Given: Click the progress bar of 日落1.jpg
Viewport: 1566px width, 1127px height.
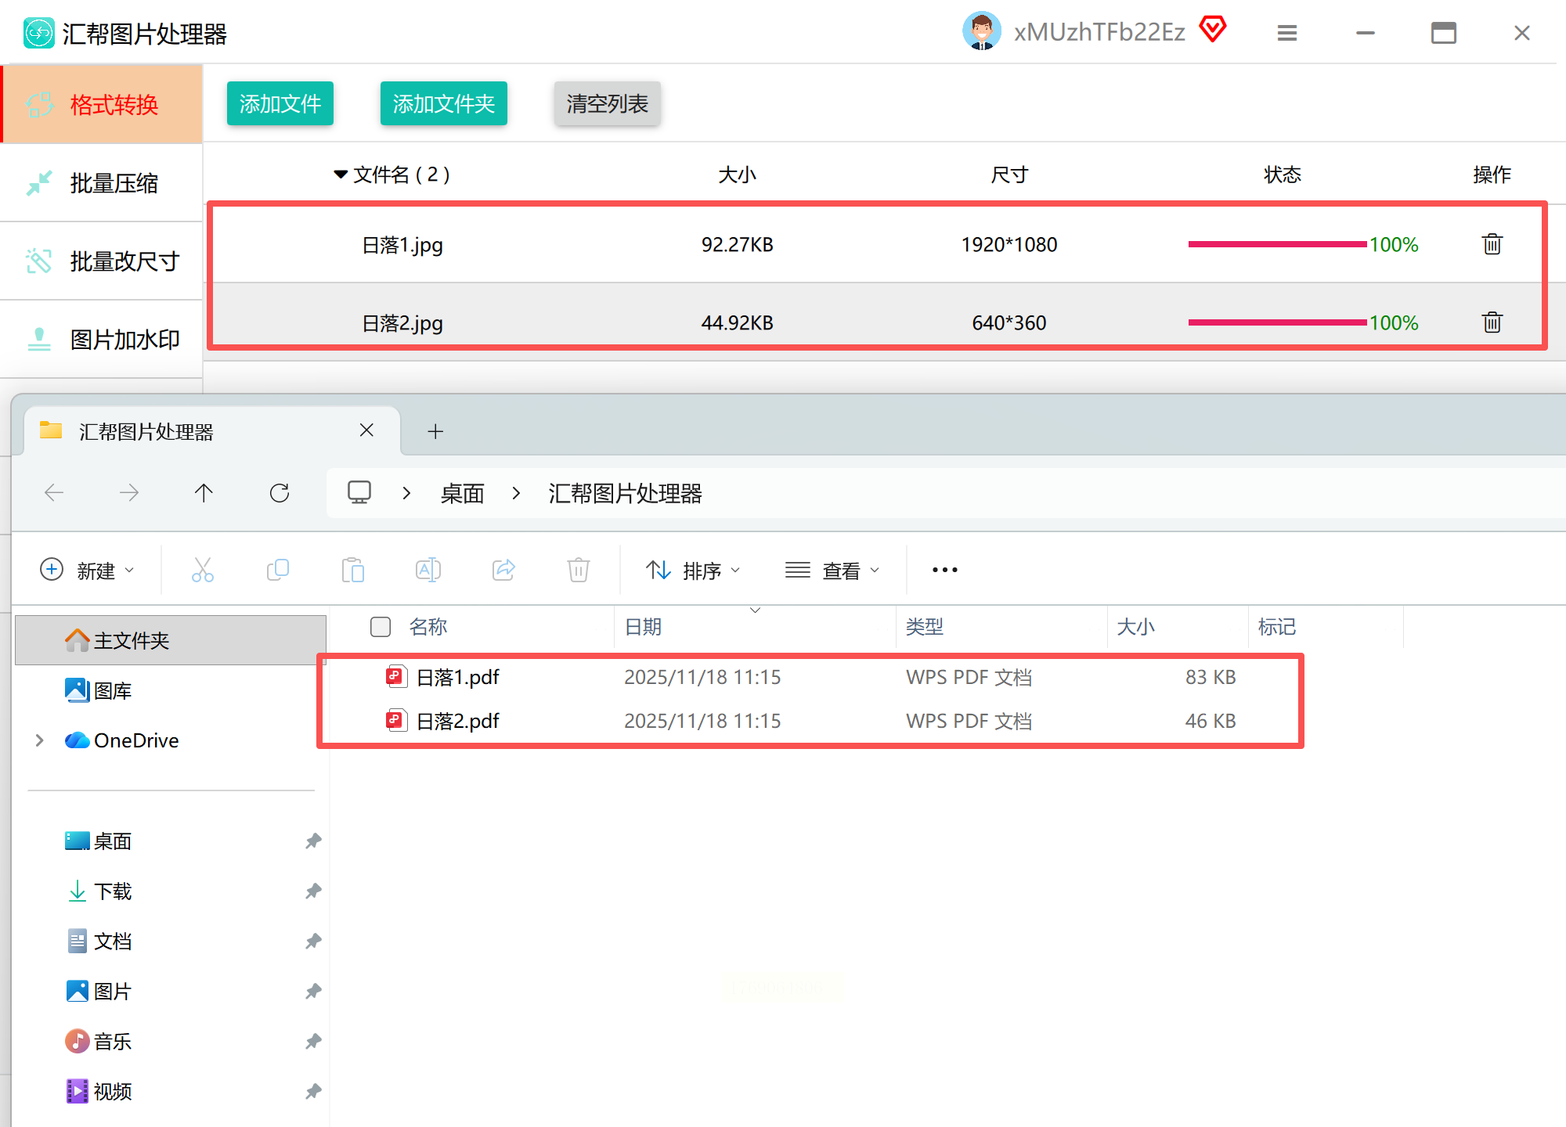Looking at the screenshot, I should click(1277, 244).
